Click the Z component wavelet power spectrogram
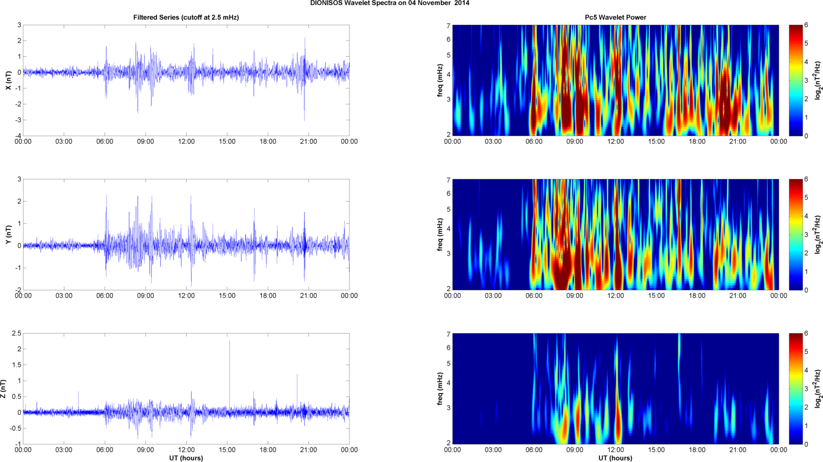Screen dimensions: 823x462 pos(615,389)
